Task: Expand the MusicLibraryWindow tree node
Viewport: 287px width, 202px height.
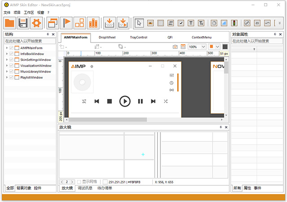Action: pos(6,72)
